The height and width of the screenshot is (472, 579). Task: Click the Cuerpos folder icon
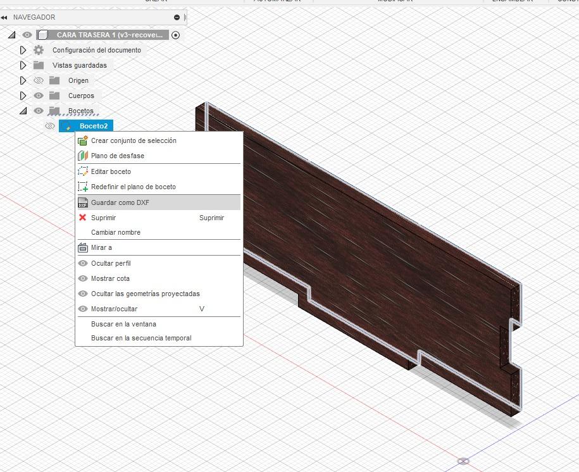click(x=54, y=96)
